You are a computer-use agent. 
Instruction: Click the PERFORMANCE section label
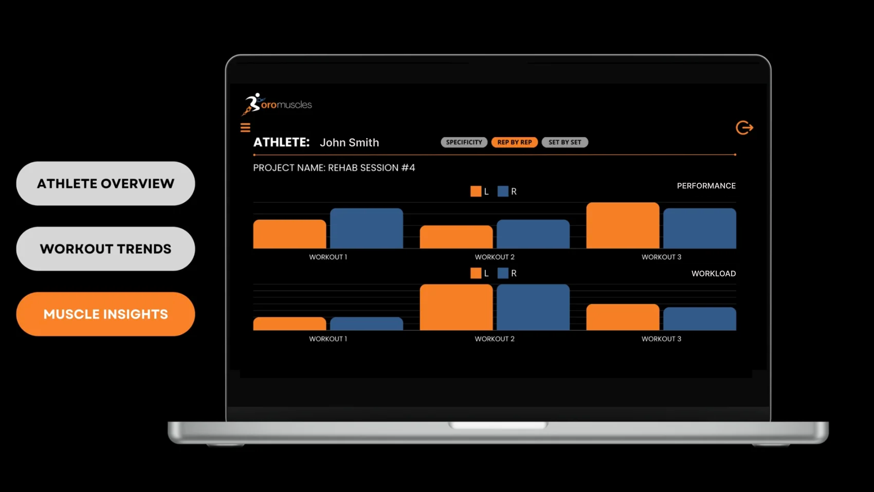(x=706, y=185)
